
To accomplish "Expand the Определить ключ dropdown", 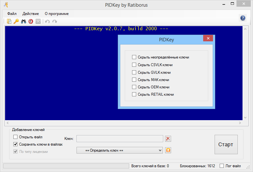I will (120, 150).
